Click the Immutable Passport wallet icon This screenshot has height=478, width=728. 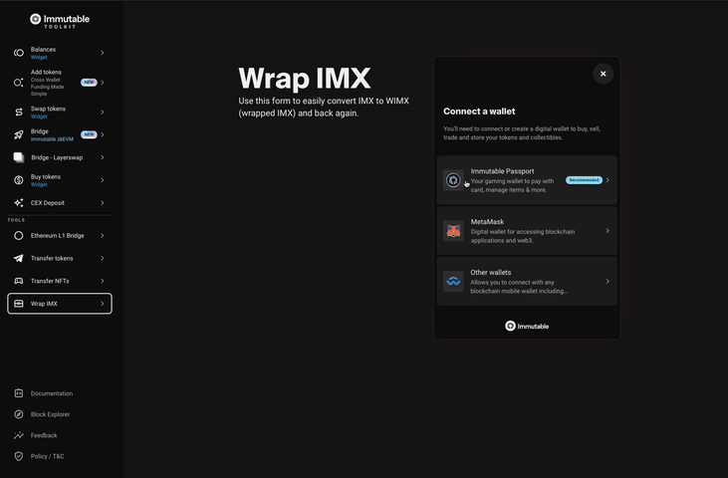click(453, 180)
